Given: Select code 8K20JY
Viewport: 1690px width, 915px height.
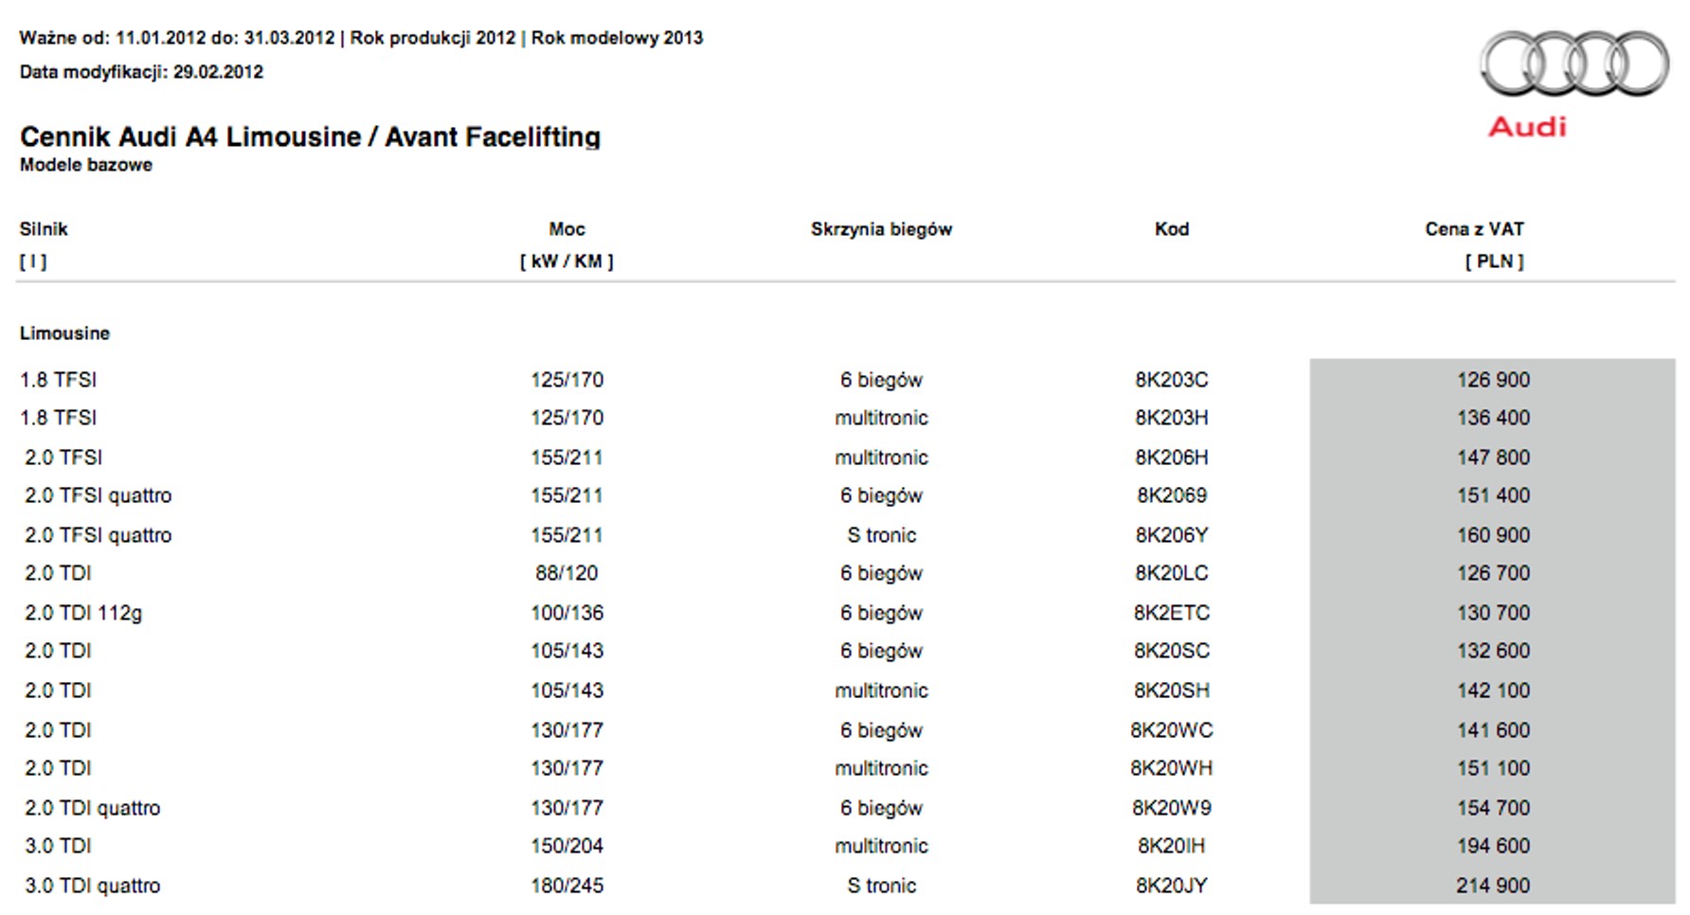Looking at the screenshot, I should pos(1172,886).
